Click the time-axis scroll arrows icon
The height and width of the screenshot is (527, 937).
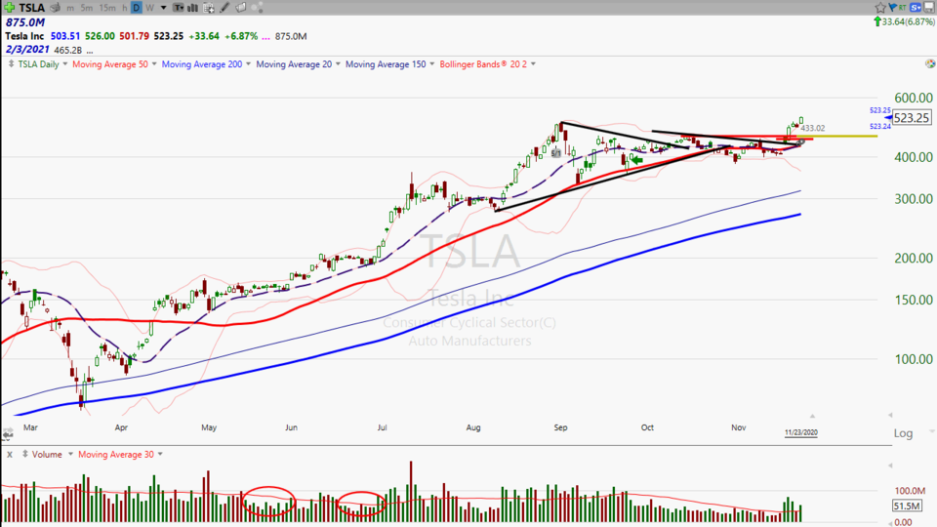pos(9,433)
